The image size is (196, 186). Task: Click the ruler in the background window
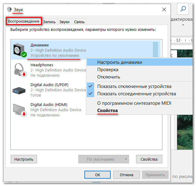tap(182, 40)
